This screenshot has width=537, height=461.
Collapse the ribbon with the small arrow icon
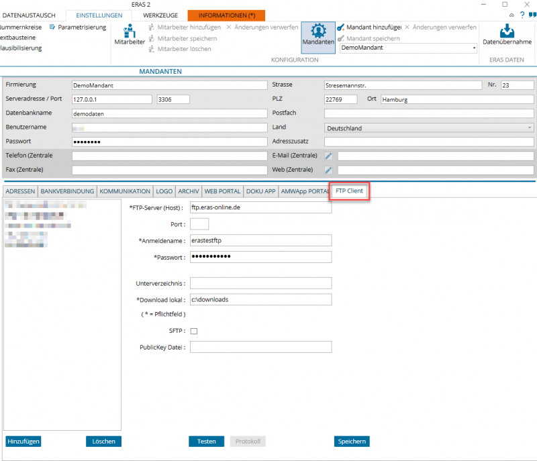[x=511, y=15]
